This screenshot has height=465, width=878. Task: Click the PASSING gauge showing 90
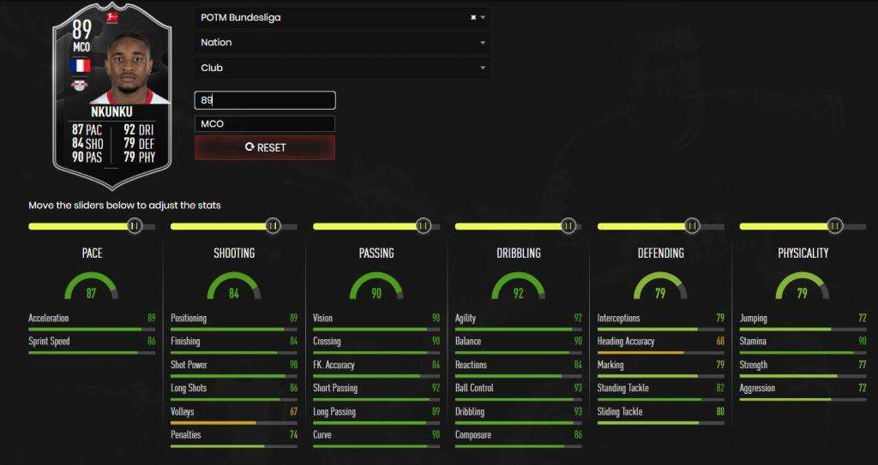[376, 286]
